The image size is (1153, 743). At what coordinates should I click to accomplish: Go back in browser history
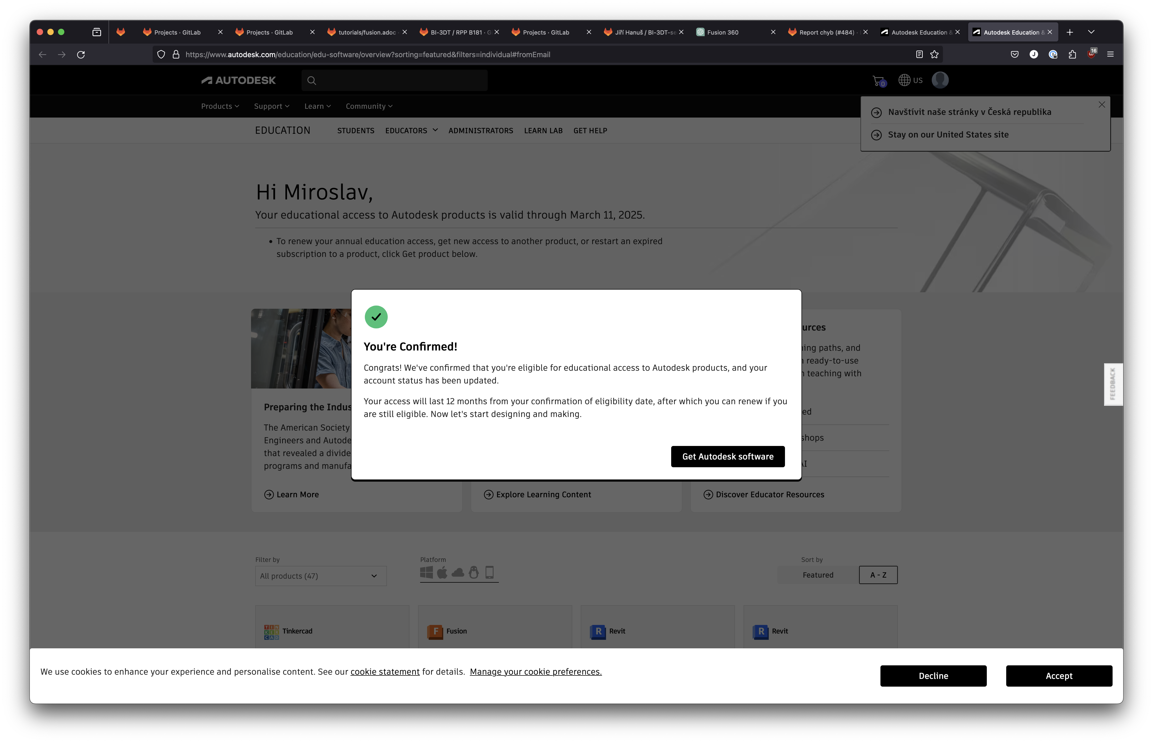point(43,55)
